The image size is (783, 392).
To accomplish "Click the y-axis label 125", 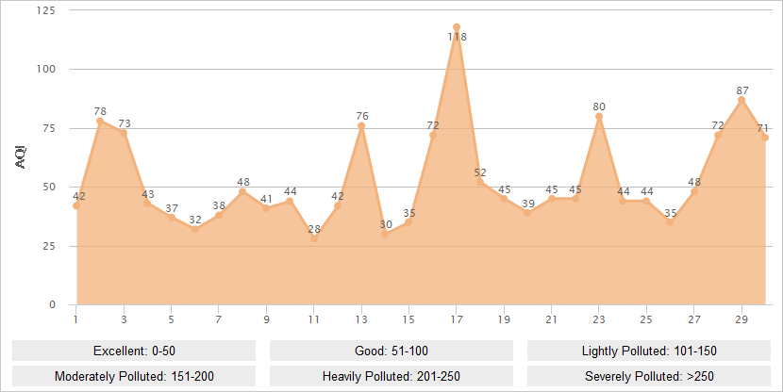I will click(46, 10).
